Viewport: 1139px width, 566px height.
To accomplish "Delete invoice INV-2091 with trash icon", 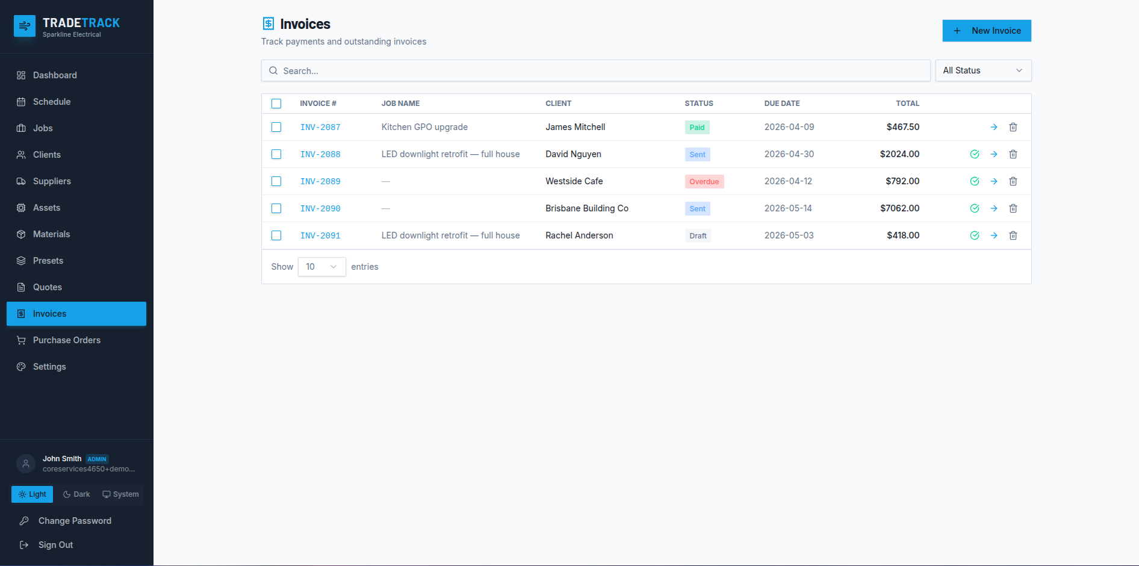I will click(x=1013, y=235).
